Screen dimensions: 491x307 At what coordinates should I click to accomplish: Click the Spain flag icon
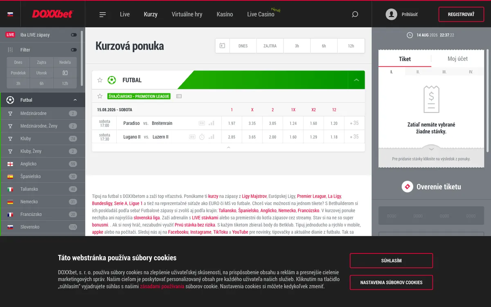[x=10, y=176]
